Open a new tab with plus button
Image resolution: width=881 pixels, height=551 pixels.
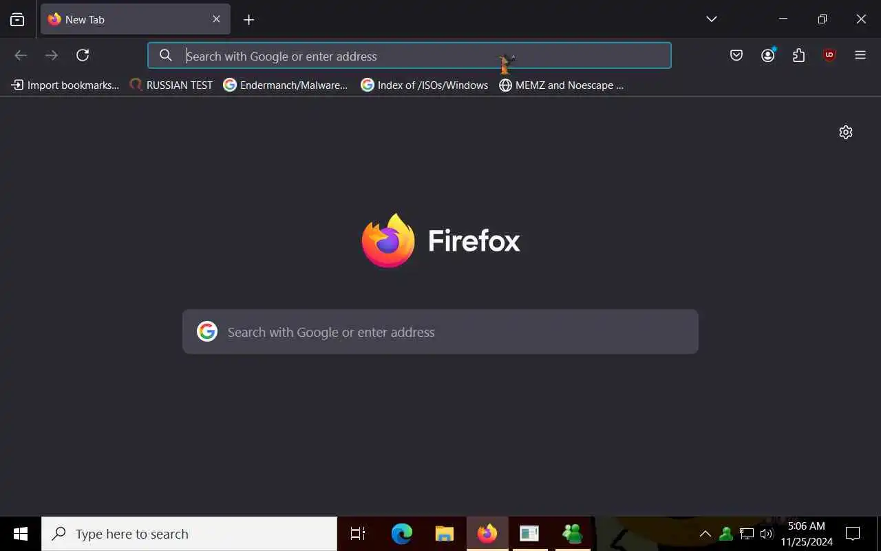click(x=249, y=19)
